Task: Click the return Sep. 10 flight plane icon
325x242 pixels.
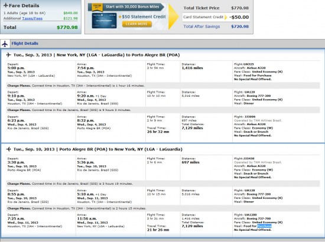Action: 8,149
